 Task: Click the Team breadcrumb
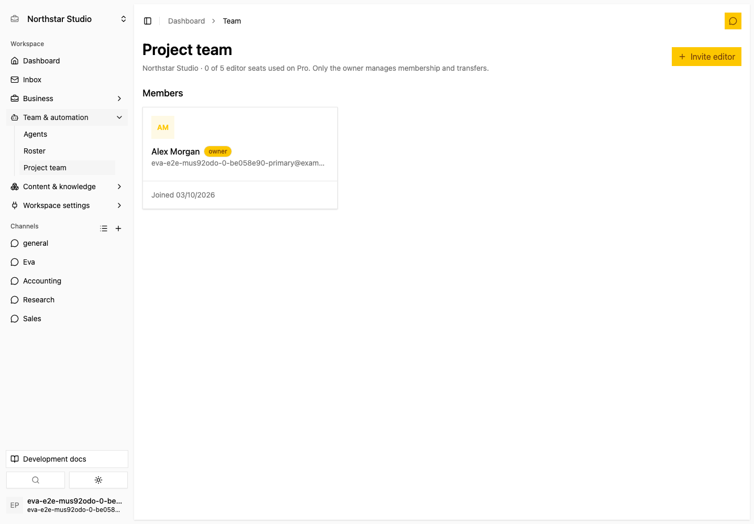232,21
